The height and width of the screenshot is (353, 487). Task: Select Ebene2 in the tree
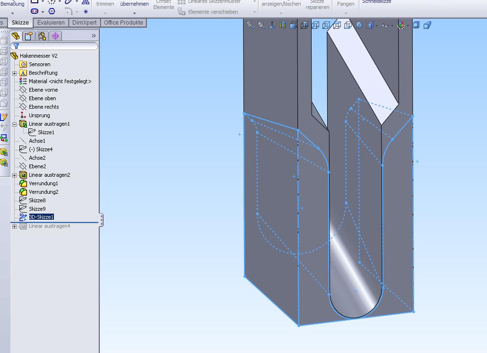tap(37, 166)
